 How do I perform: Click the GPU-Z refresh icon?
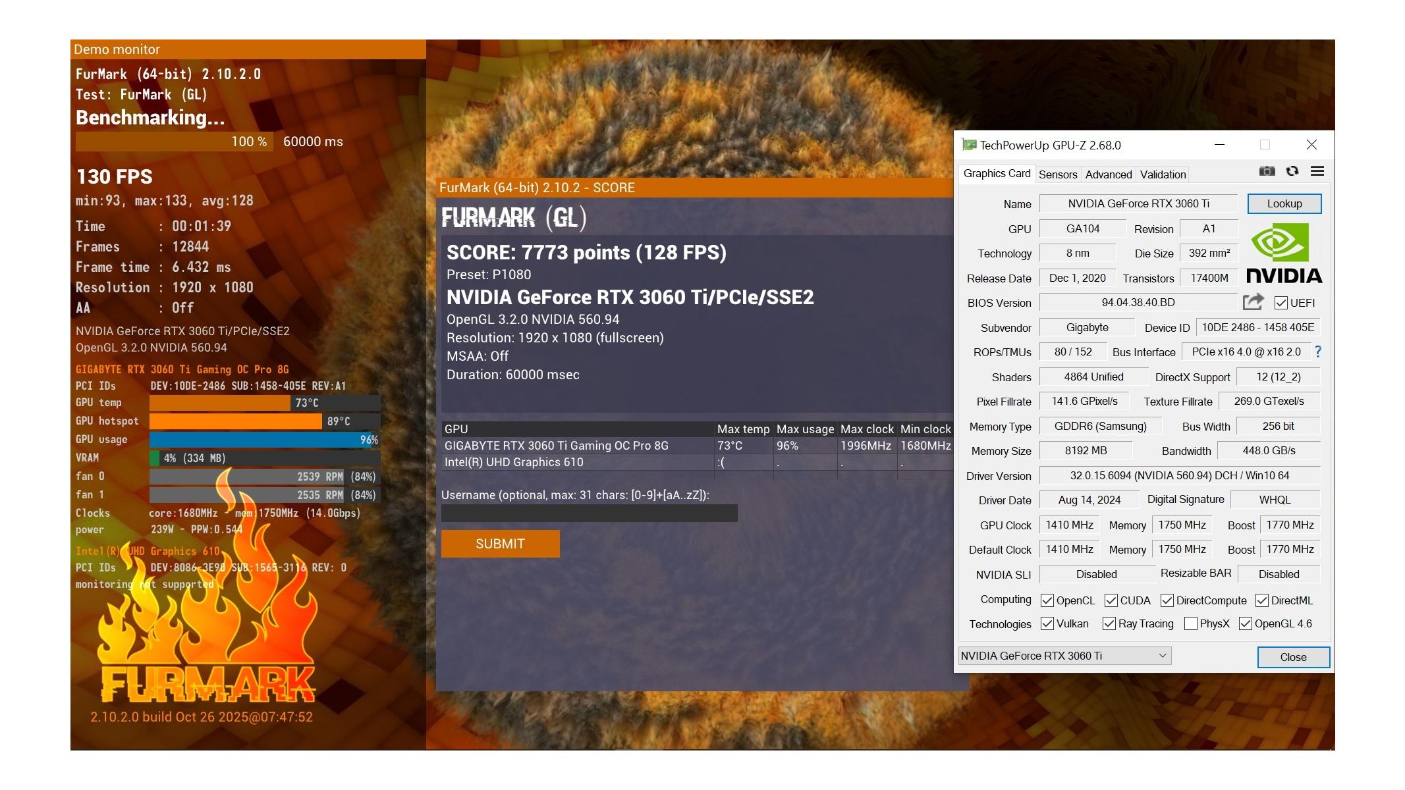(1292, 171)
